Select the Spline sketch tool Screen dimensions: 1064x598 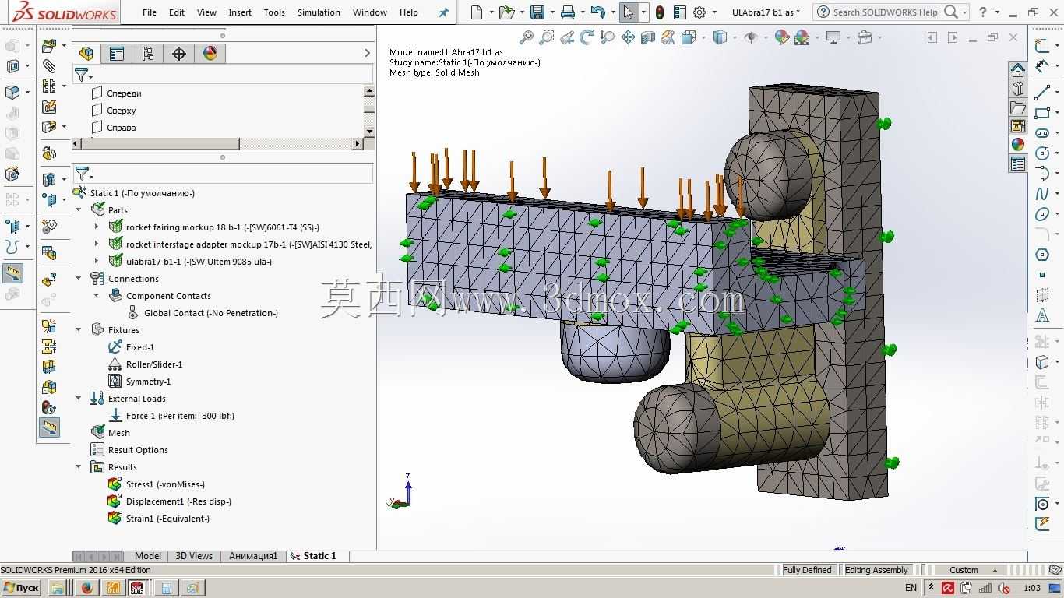(1042, 194)
